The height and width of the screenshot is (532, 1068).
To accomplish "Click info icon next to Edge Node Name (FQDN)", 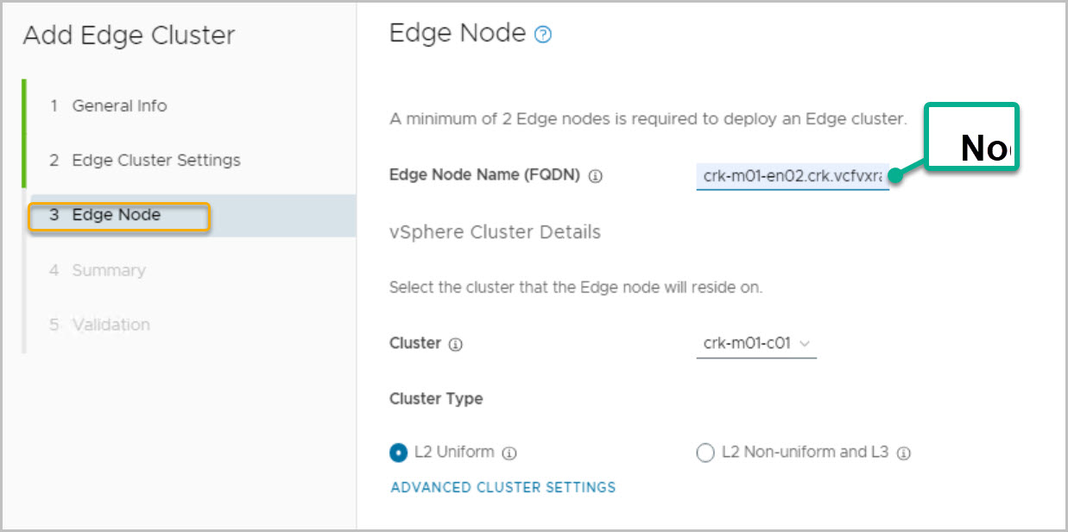I will [x=596, y=176].
